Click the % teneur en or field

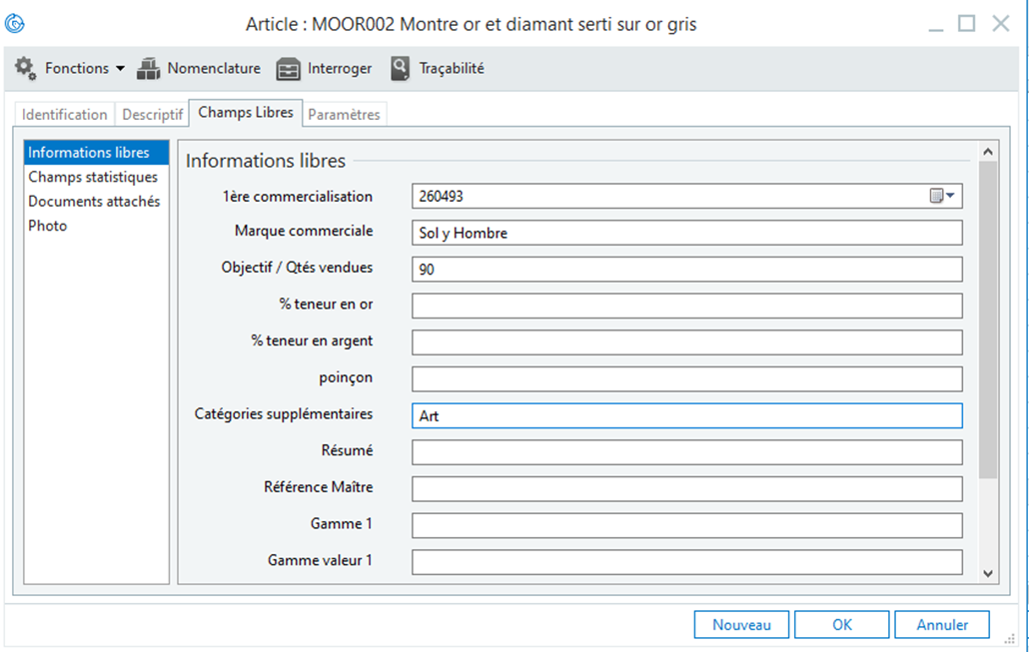(x=686, y=306)
